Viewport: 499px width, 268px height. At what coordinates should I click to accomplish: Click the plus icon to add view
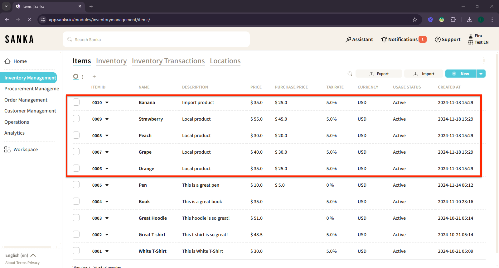click(x=94, y=76)
